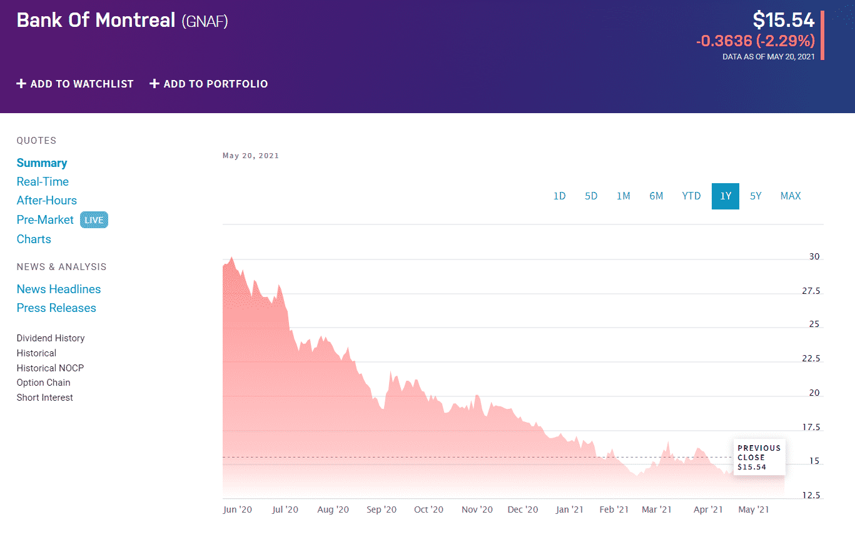Click the LIVE badge next to Pre-Market
The width and height of the screenshot is (855, 542).
(94, 220)
